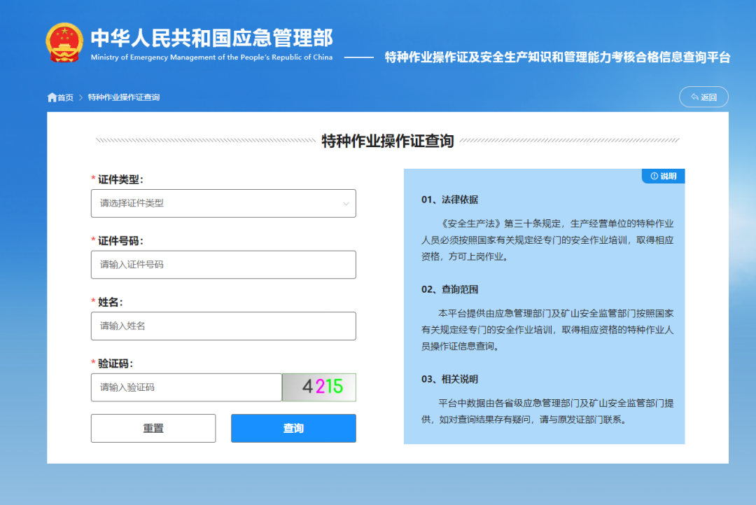Focus the 证件号码 input field

[223, 265]
